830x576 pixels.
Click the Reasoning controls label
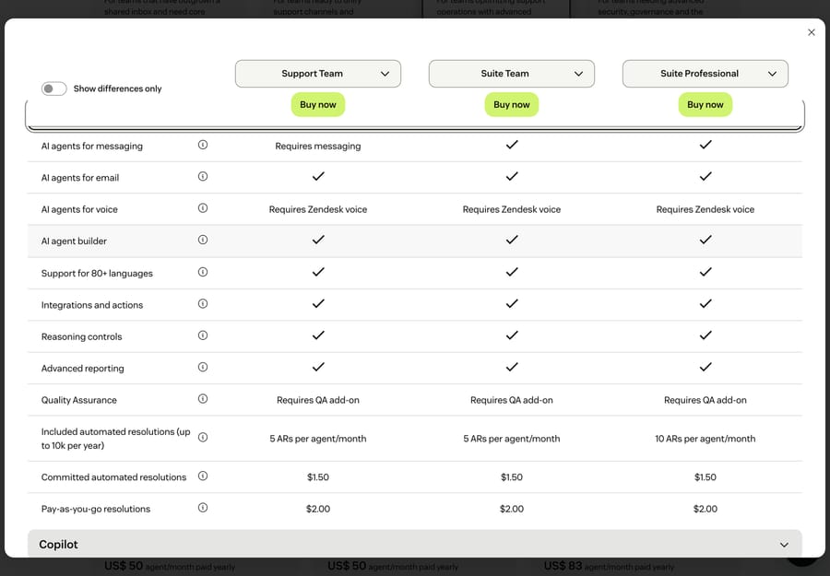point(81,337)
